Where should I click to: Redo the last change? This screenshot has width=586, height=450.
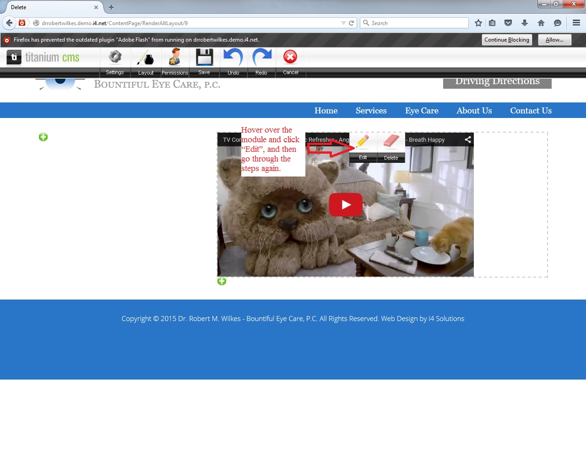click(261, 61)
